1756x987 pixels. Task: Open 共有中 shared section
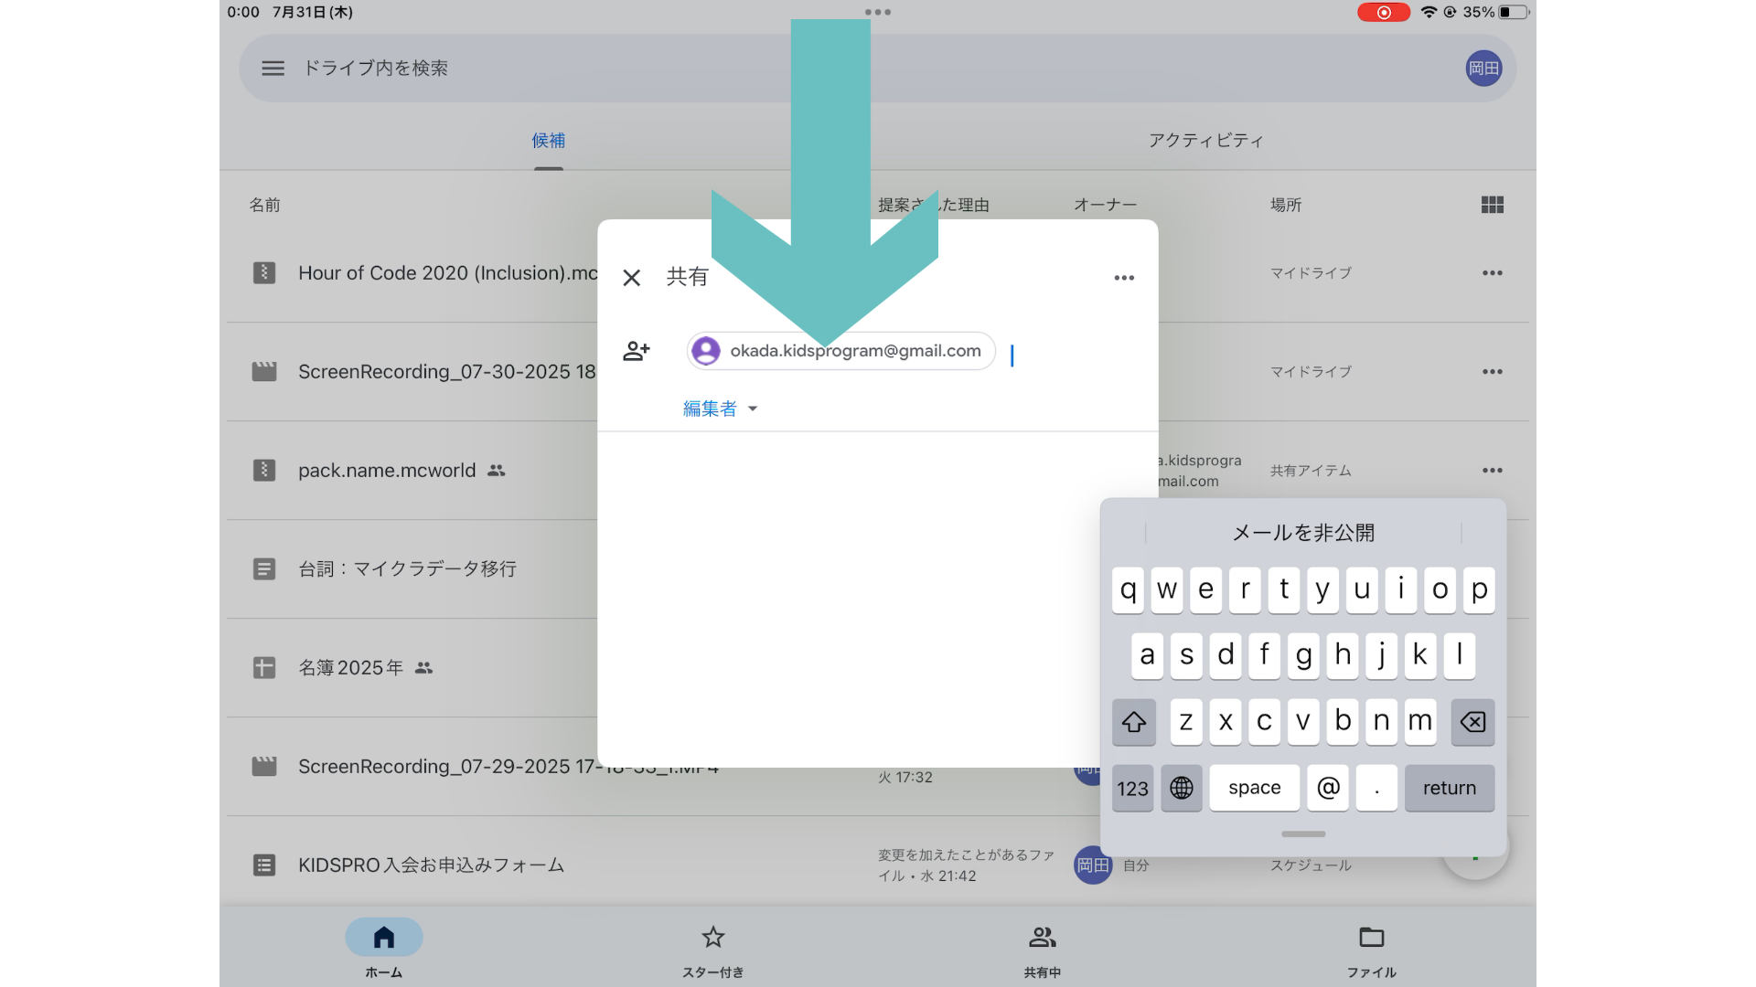(1042, 949)
